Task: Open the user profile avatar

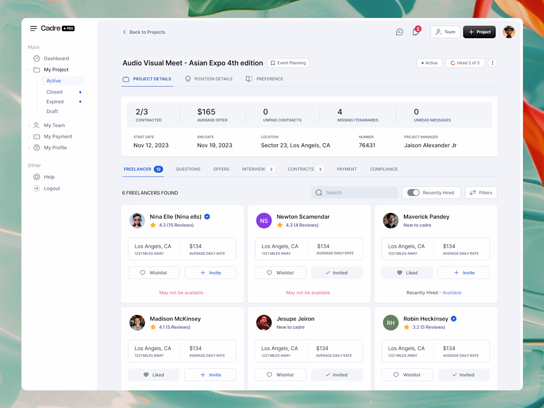Action: click(508, 32)
